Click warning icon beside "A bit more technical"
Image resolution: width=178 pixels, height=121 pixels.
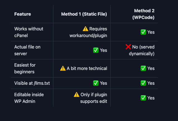click(x=63, y=68)
